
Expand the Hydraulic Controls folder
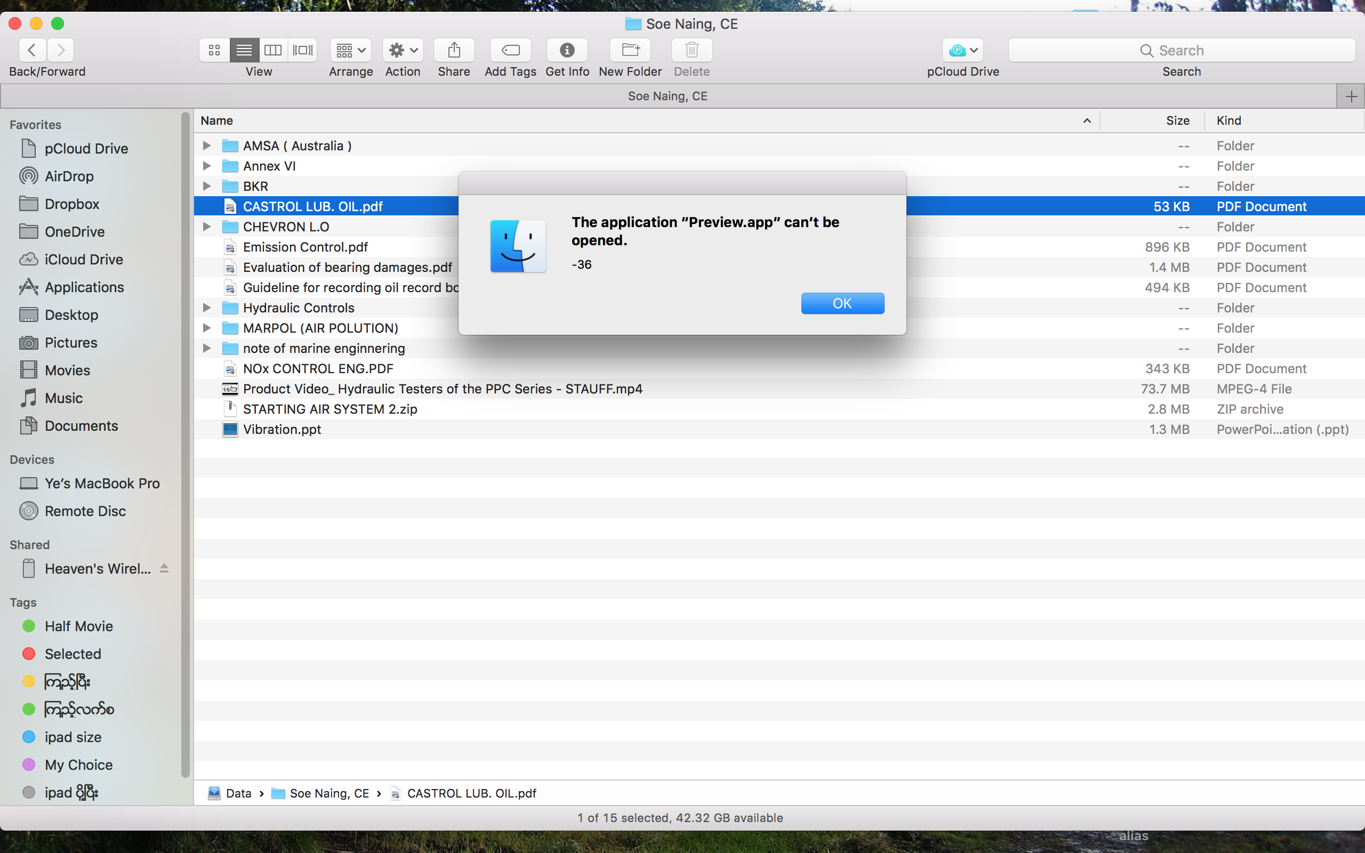207,308
